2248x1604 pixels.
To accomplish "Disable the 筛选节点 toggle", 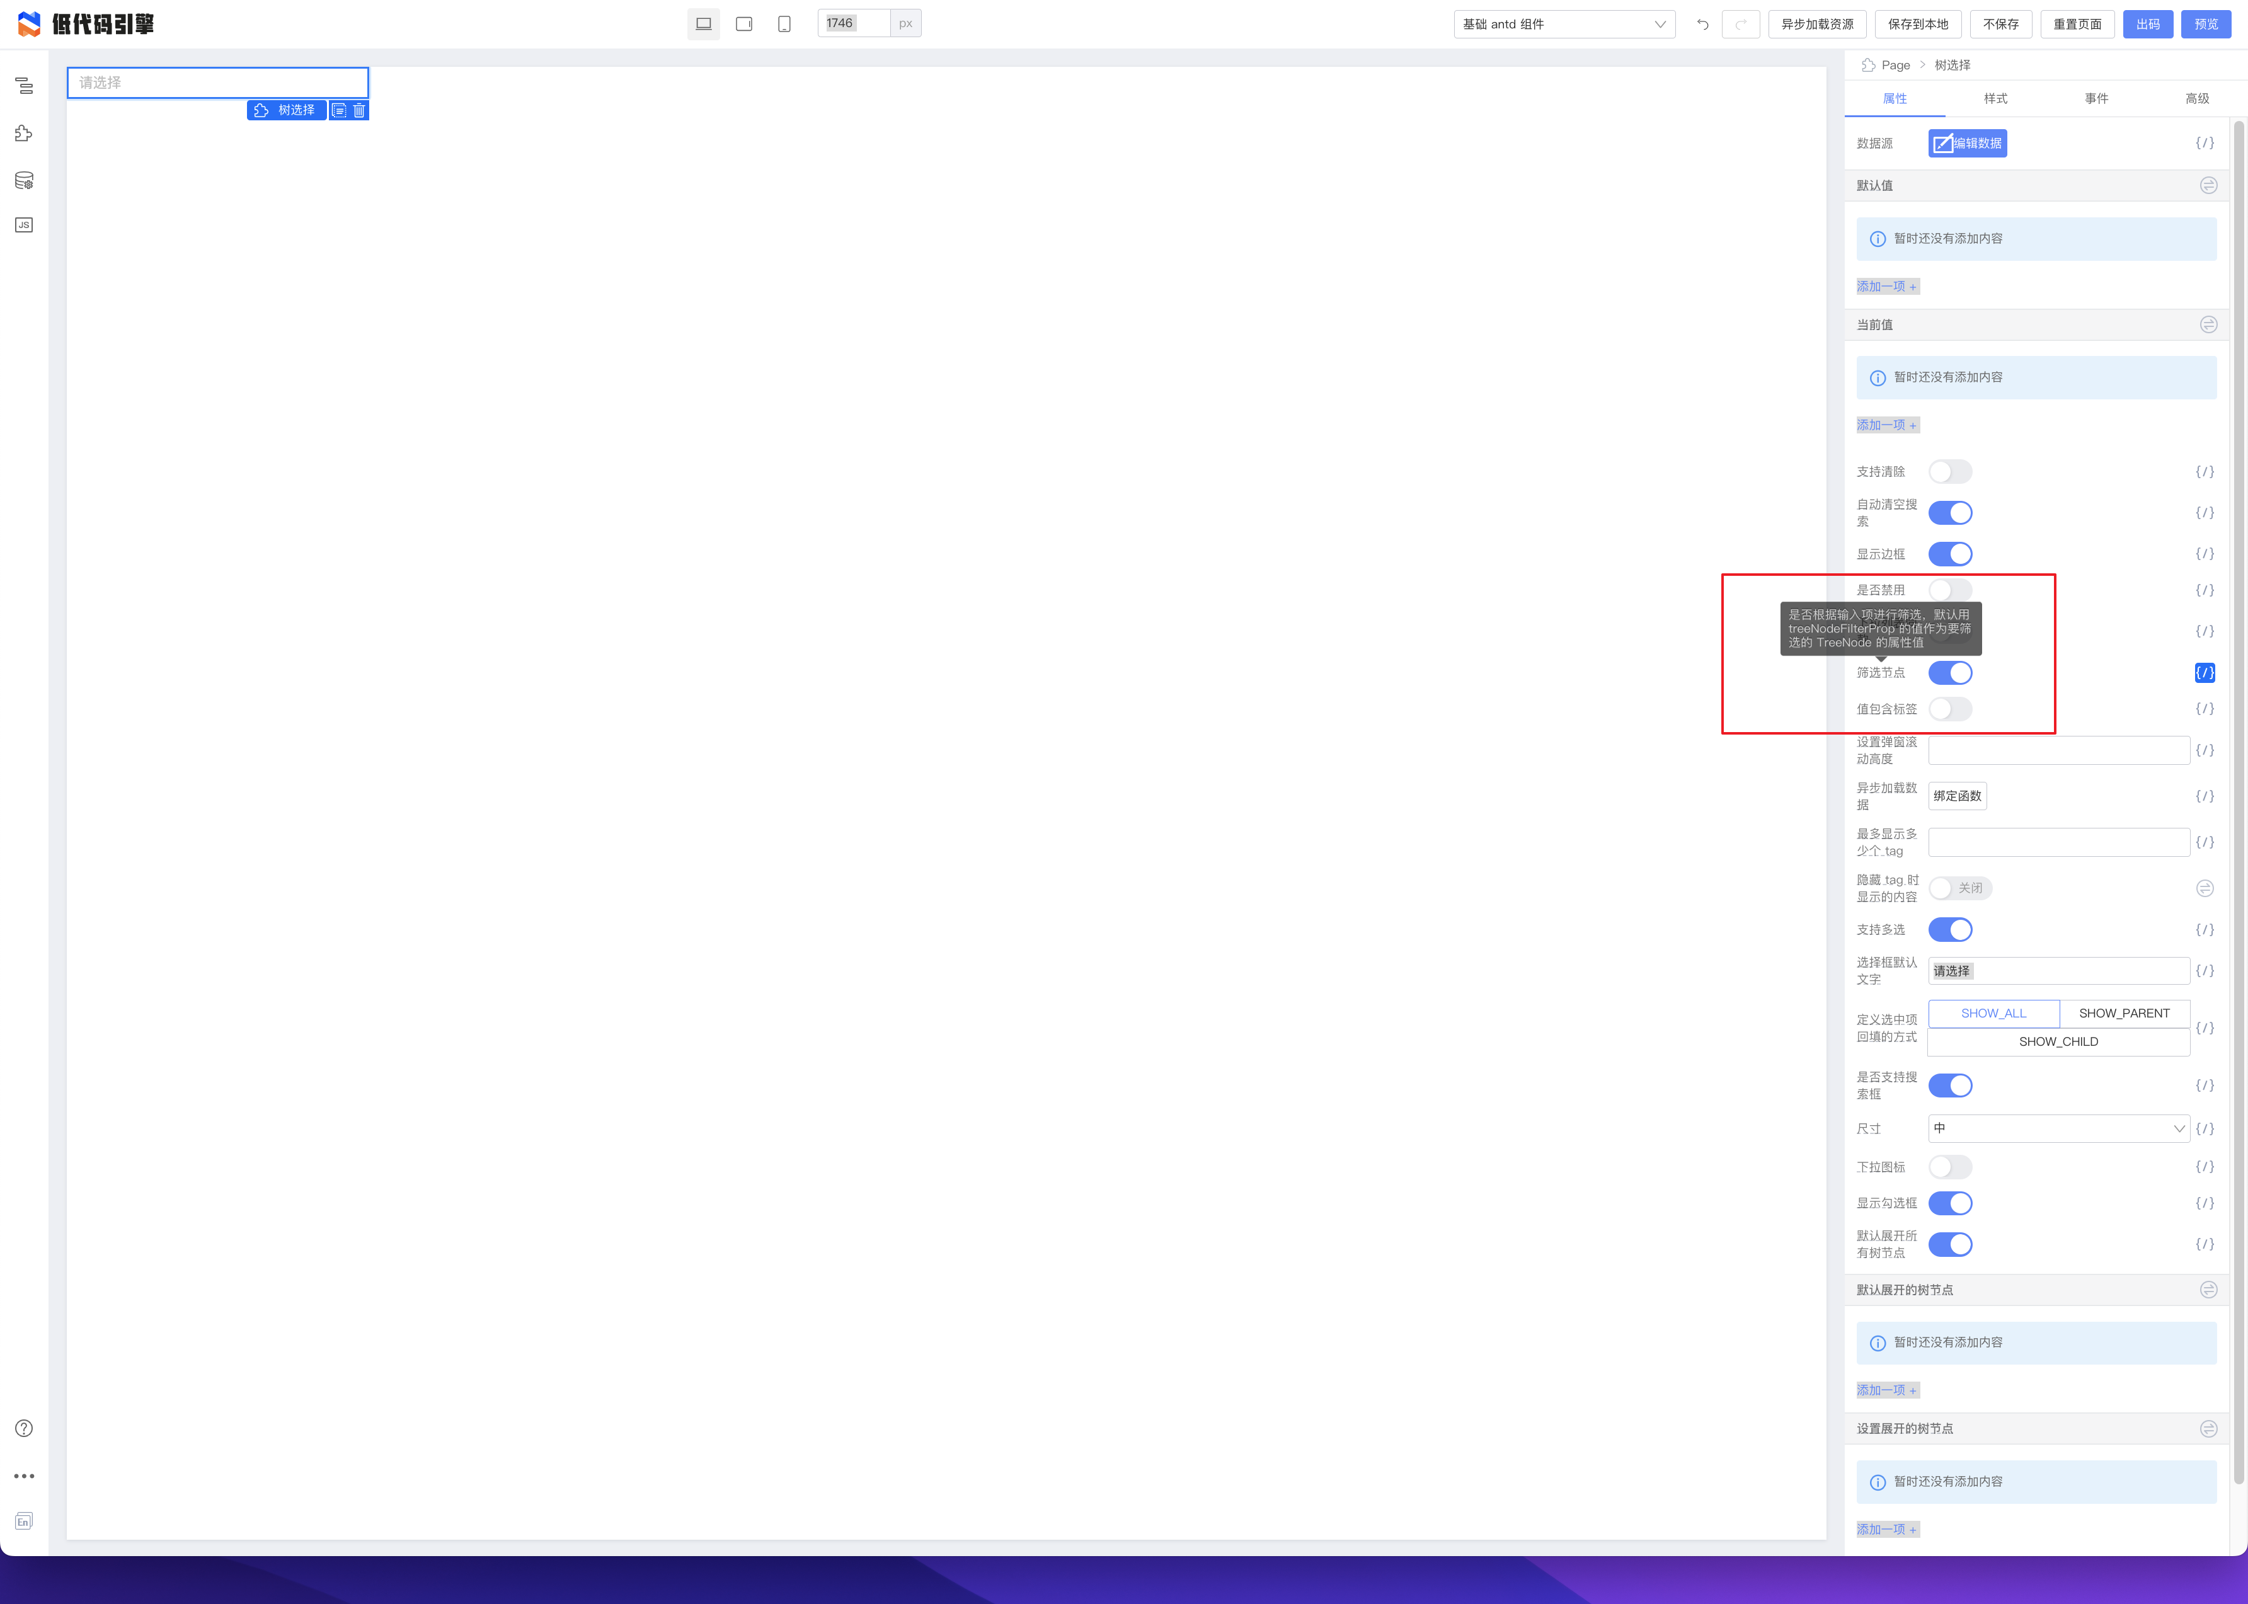I will point(1950,673).
